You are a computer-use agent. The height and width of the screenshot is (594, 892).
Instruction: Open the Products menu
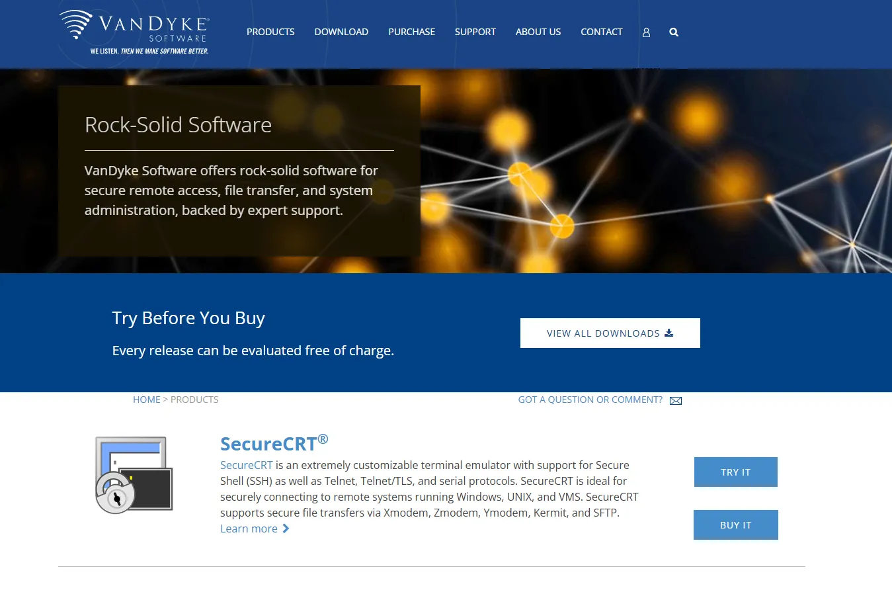click(x=270, y=32)
